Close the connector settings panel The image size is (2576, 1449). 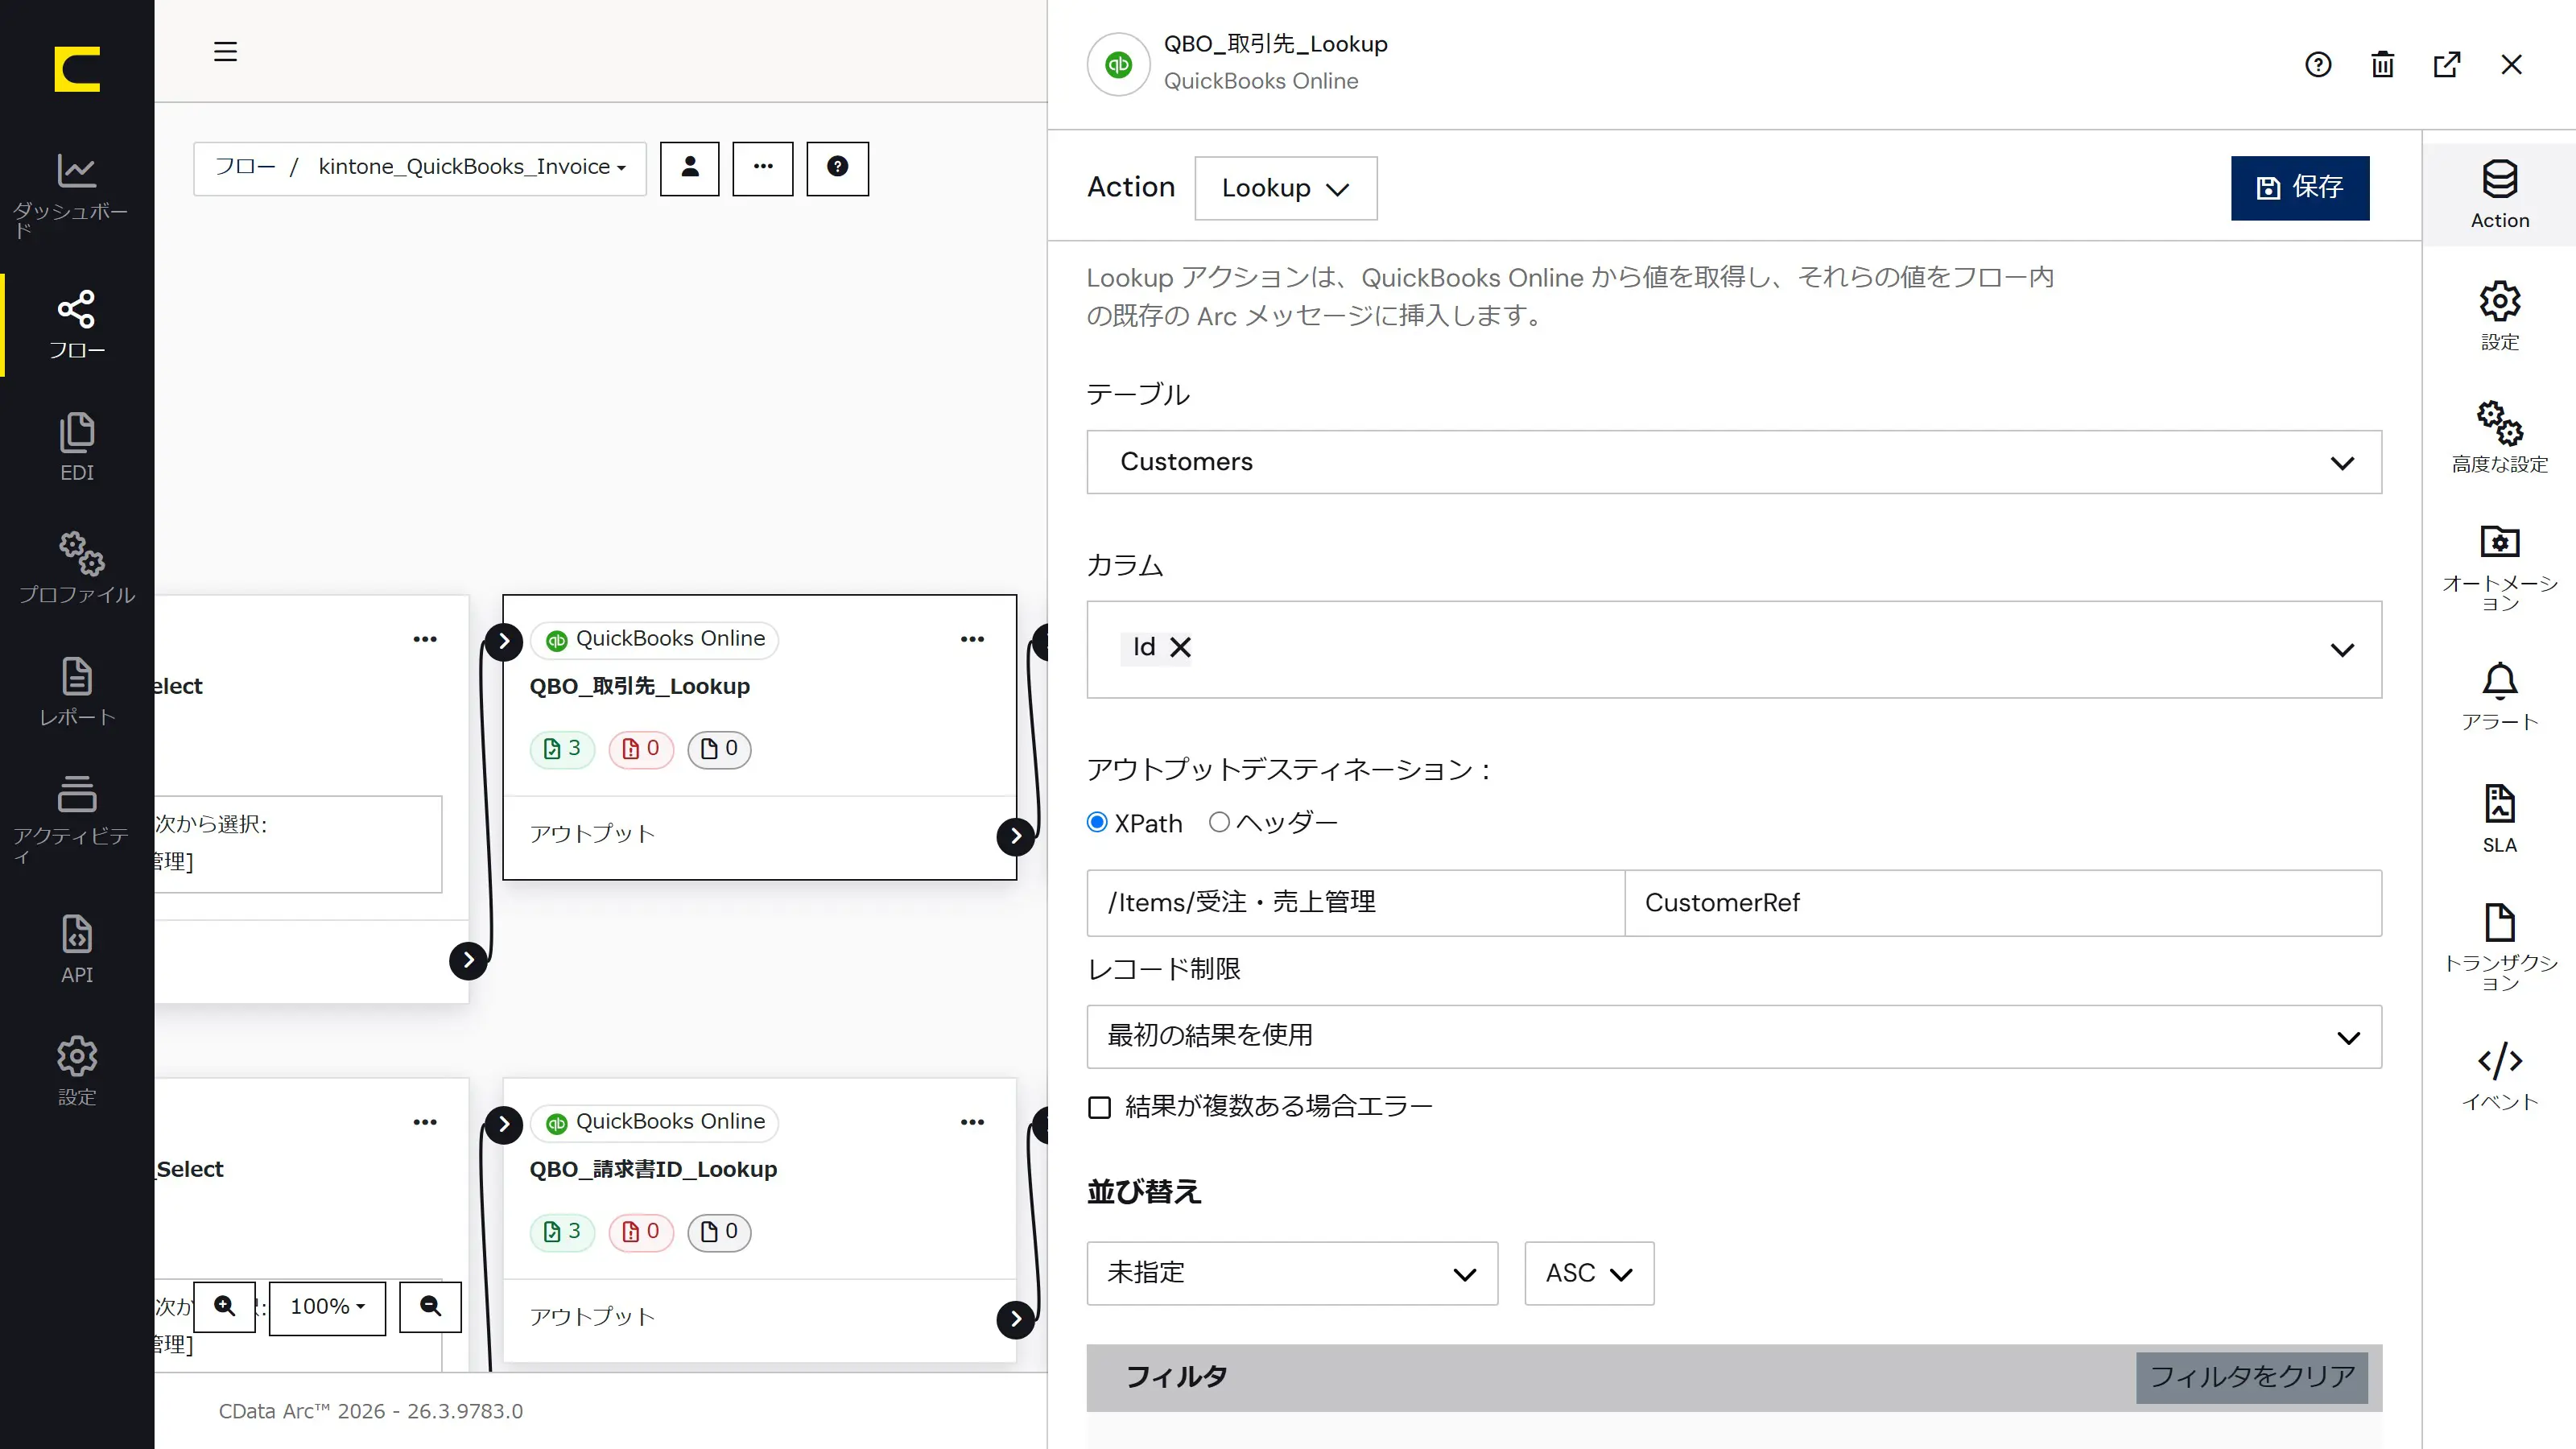point(2512,65)
